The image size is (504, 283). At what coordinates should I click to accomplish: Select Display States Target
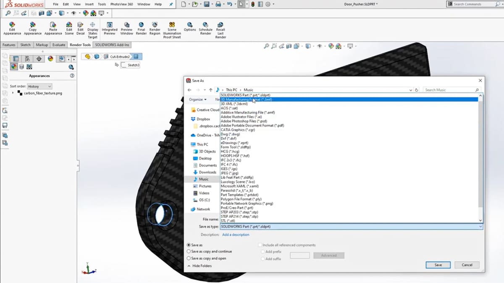(x=92, y=30)
